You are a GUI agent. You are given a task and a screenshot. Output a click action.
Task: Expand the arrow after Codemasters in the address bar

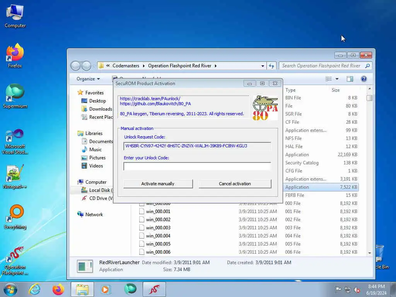(x=144, y=66)
